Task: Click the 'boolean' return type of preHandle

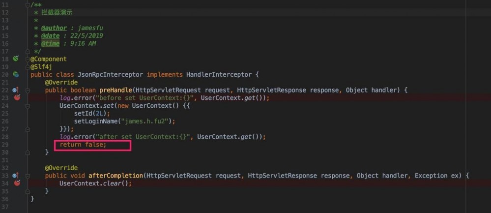Action: click(x=83, y=90)
